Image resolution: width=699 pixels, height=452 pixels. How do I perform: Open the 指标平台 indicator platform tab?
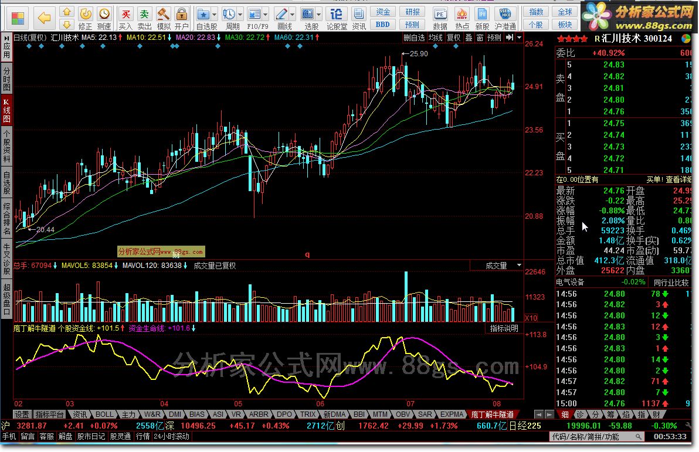tap(50, 414)
